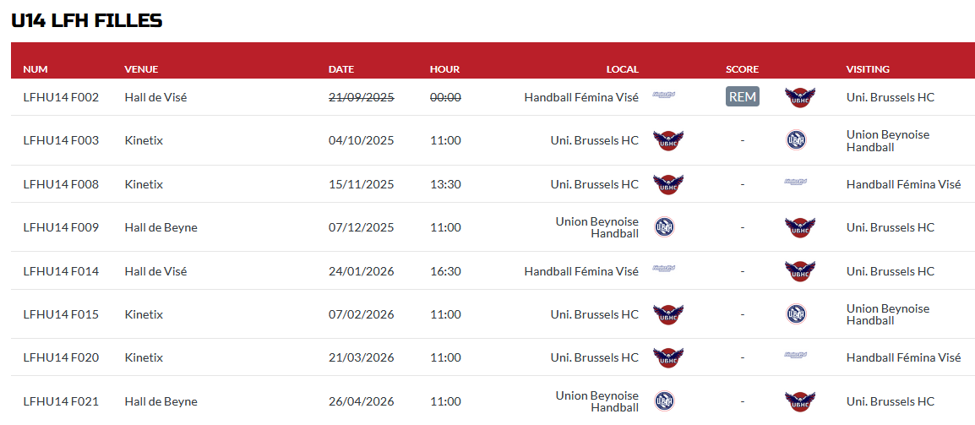
Task: Click Kinetix venue in F020 row
Action: pyautogui.click(x=144, y=357)
